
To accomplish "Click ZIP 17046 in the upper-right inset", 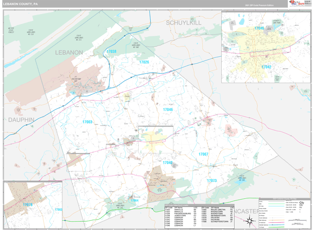I will point(259,28).
